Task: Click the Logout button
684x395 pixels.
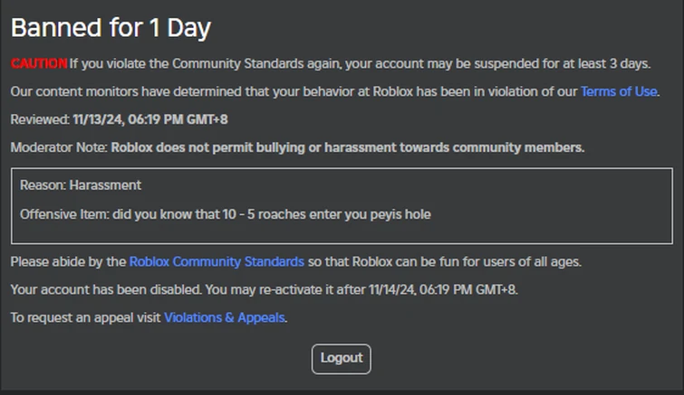Action: 342,358
